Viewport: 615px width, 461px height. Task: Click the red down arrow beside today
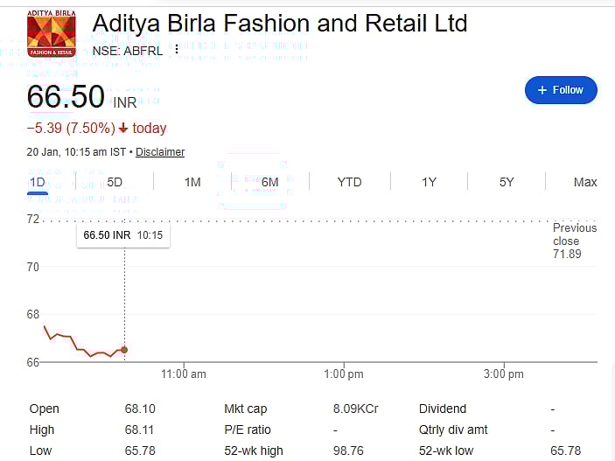[x=123, y=129]
